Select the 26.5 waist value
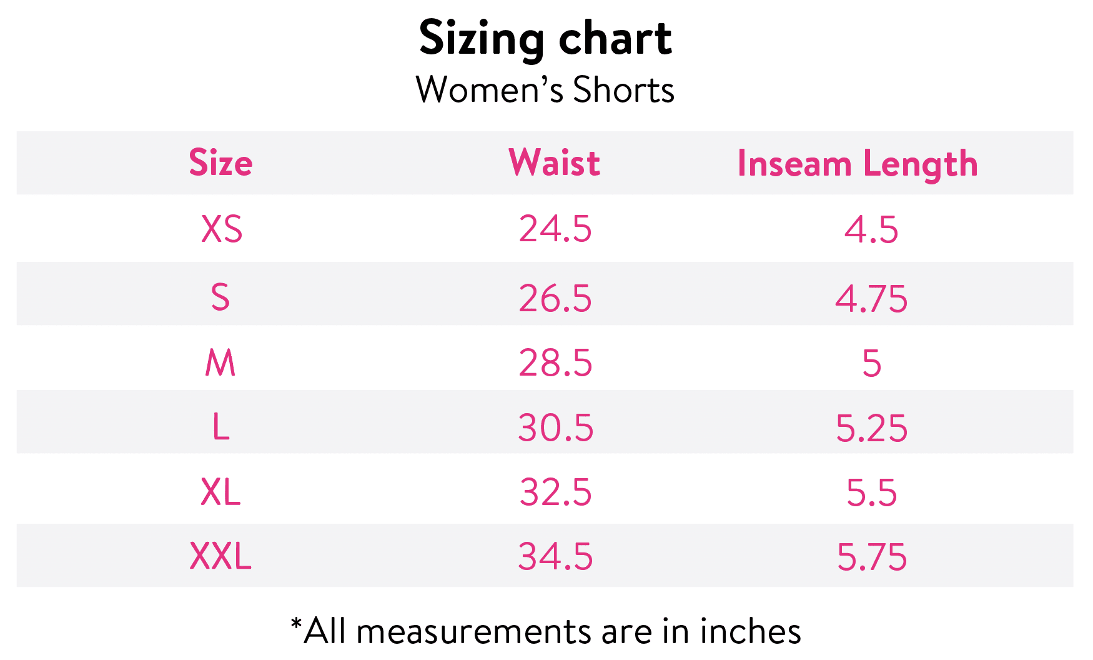Image resolution: width=1093 pixels, height=660 pixels. click(555, 298)
